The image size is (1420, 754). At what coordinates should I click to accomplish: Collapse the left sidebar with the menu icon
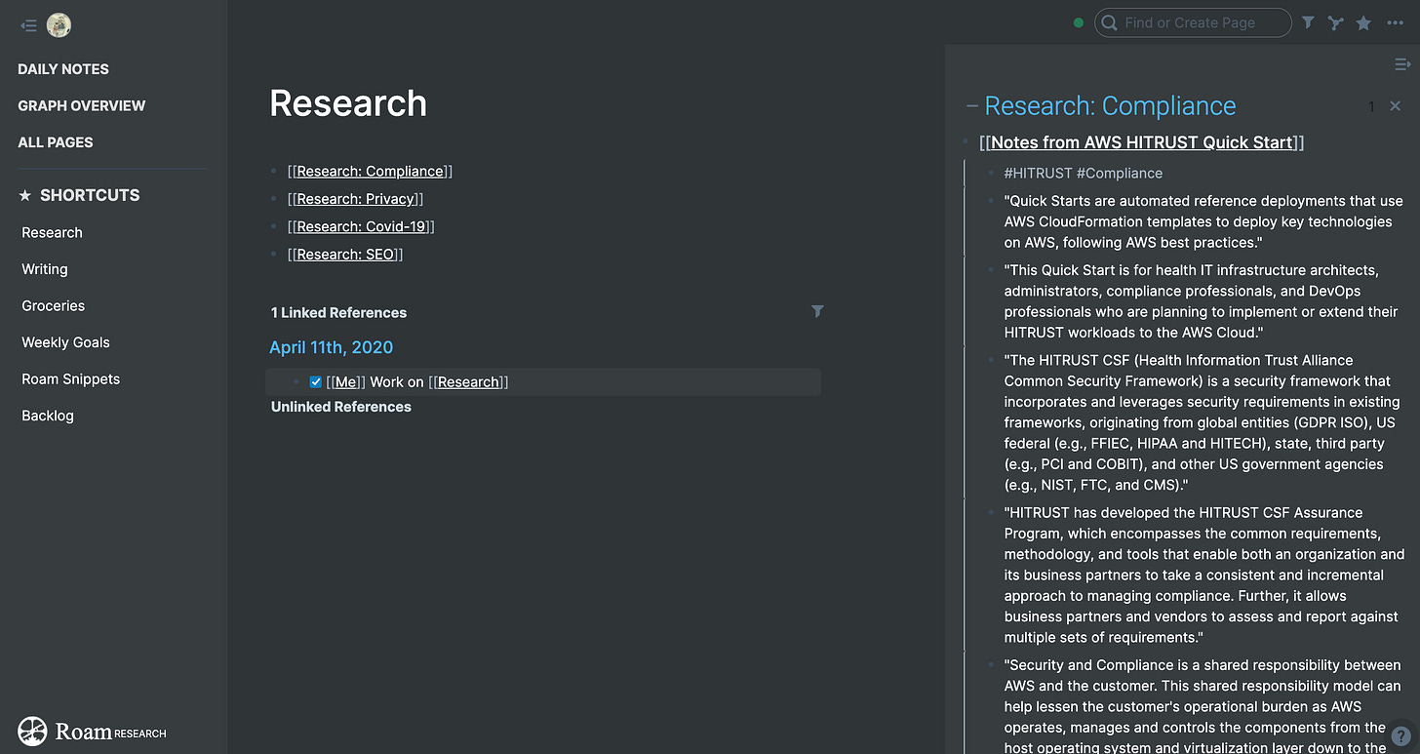[28, 26]
